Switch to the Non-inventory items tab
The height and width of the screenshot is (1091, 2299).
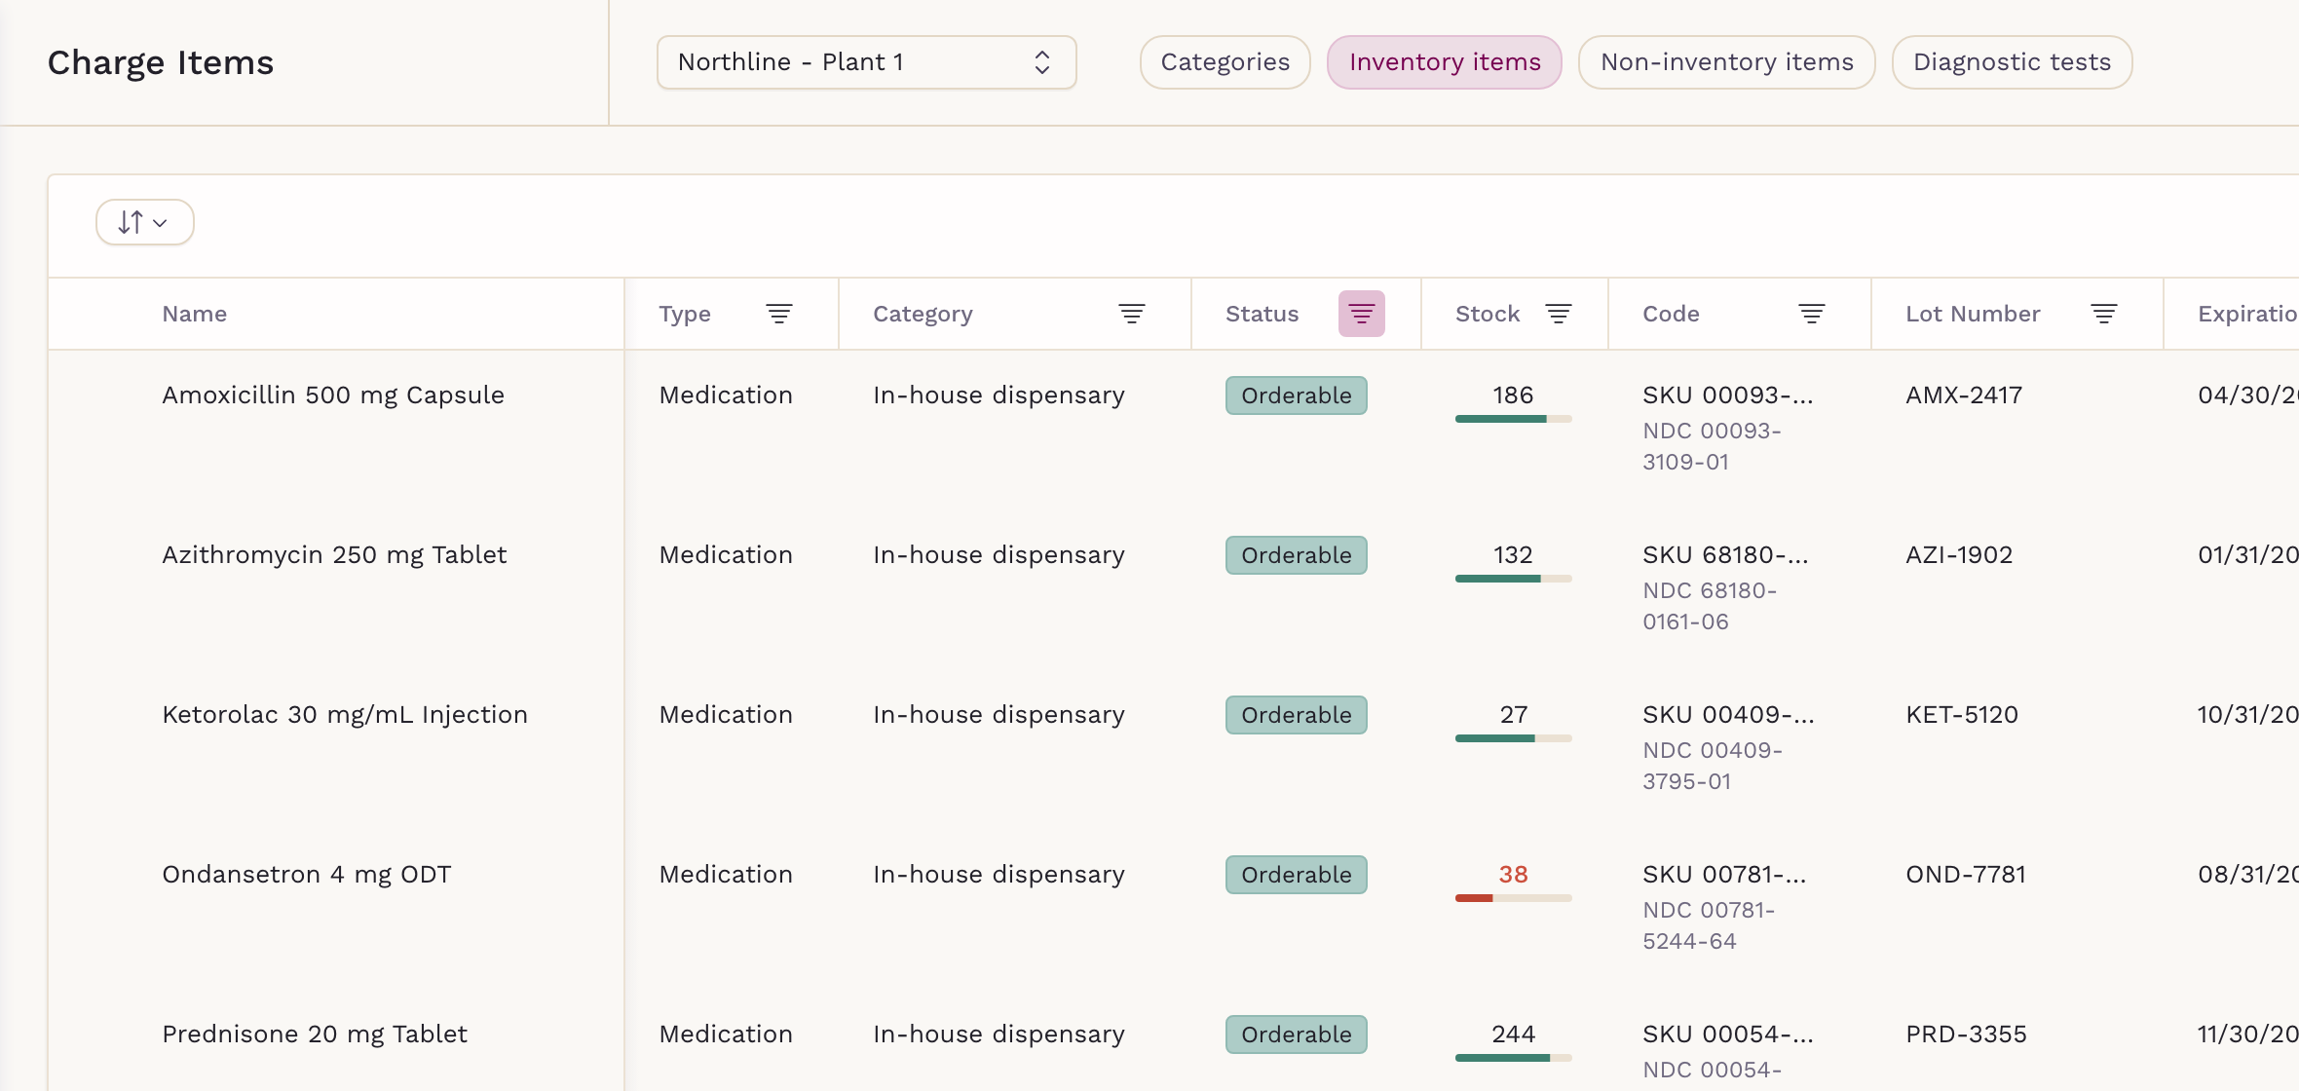click(x=1726, y=62)
